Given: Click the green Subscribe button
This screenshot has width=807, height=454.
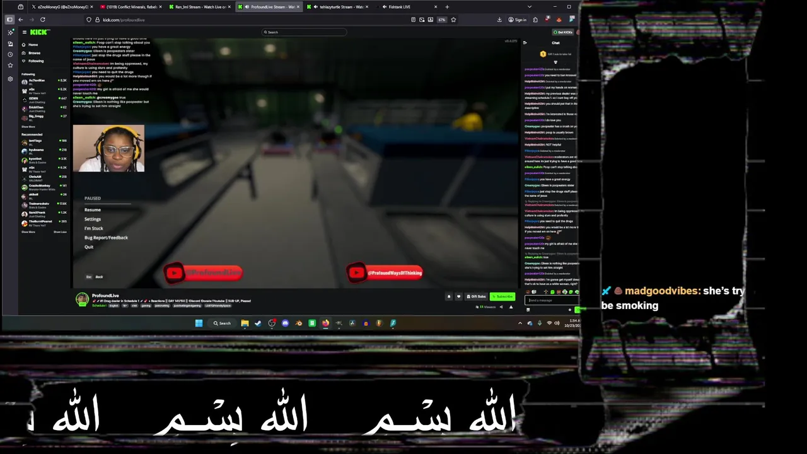Looking at the screenshot, I should click(x=503, y=296).
